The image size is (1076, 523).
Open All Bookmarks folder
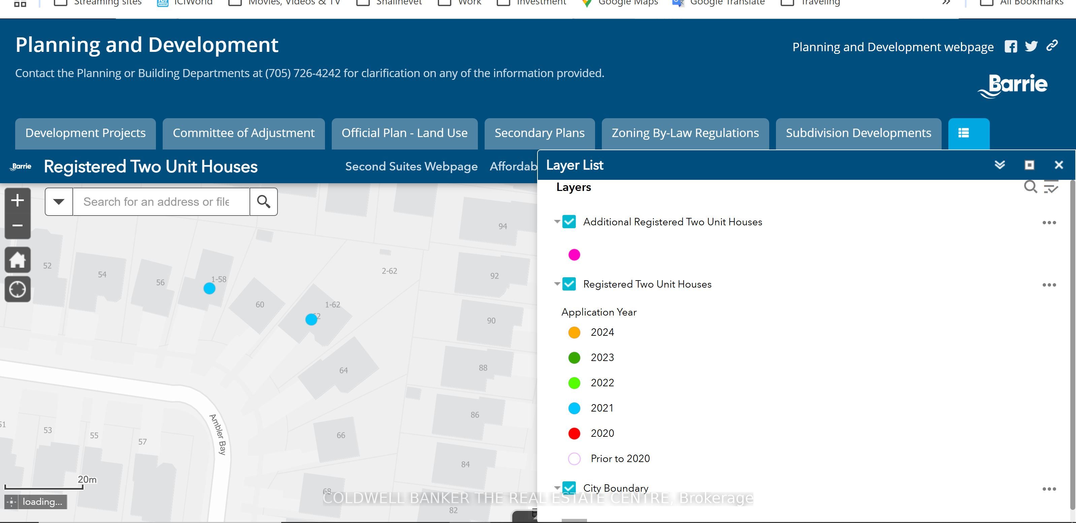1022,2
